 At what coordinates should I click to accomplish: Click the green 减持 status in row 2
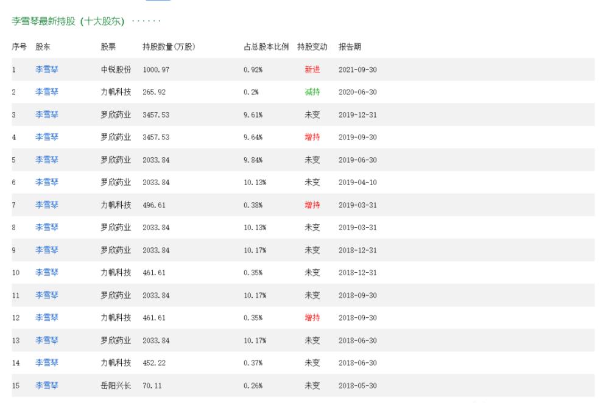click(312, 92)
